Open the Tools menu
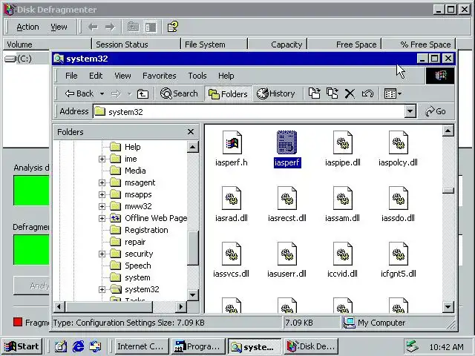475x356 pixels. [x=197, y=76]
